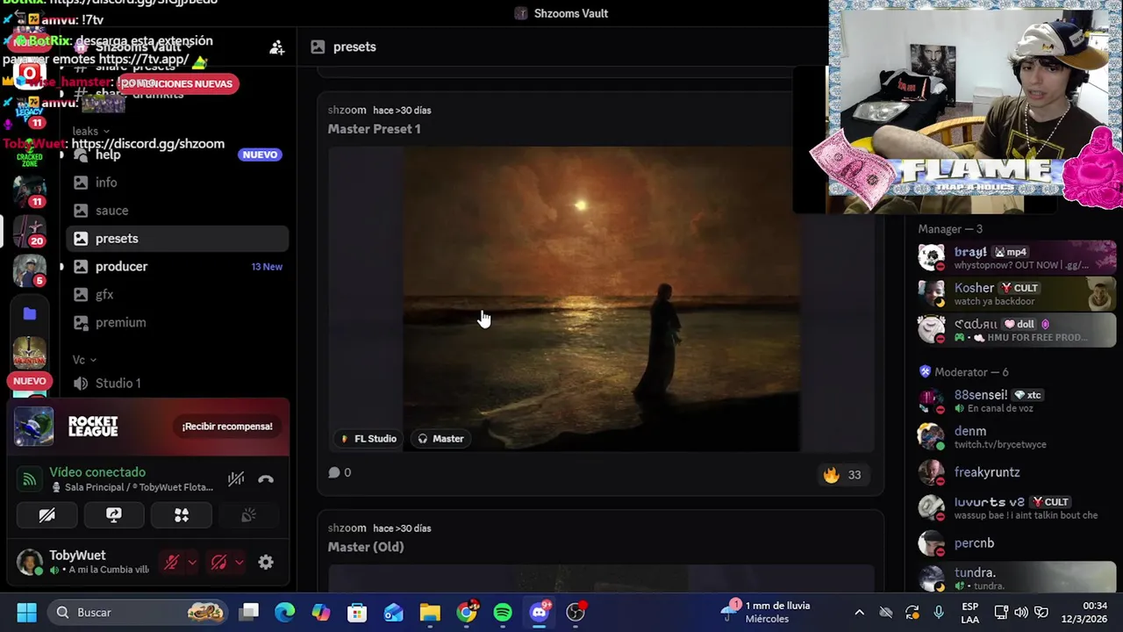
Task: Unmute the microphone
Action: tap(172, 563)
